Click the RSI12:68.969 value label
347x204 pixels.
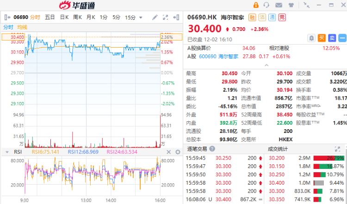(x=83, y=152)
